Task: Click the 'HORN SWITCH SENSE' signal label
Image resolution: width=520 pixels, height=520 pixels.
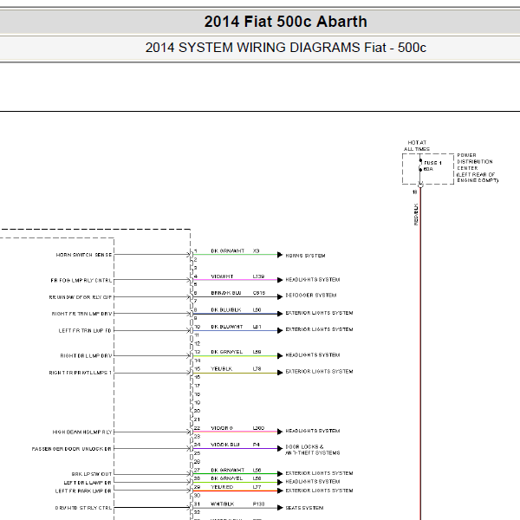Action: coord(84,255)
